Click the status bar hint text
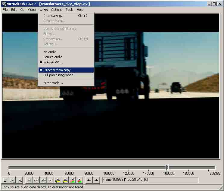Screen dimensions: 224x191 coord(42,187)
